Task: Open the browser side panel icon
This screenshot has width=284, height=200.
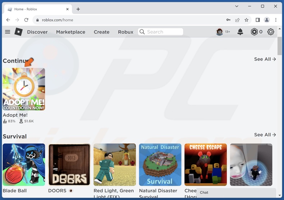Action: tap(257, 20)
